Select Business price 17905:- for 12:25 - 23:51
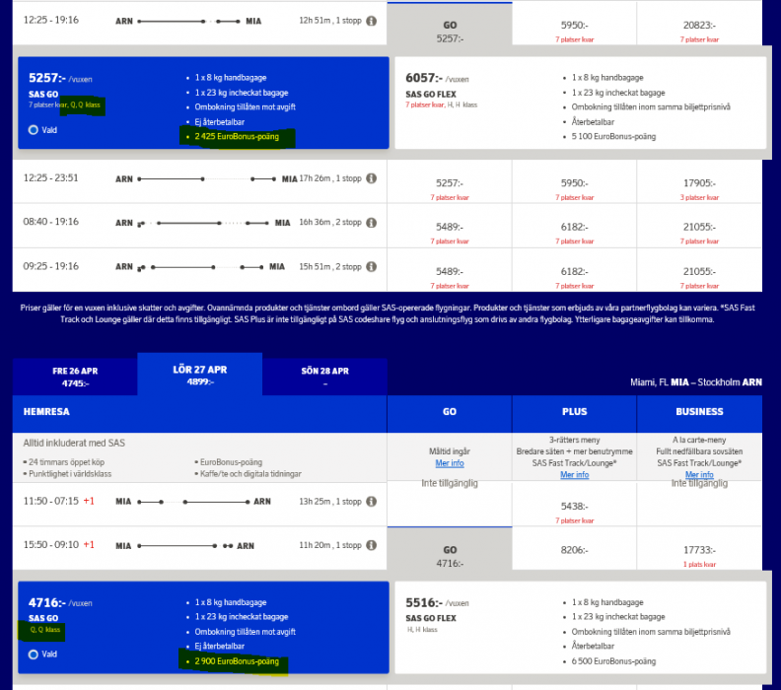 (698, 183)
